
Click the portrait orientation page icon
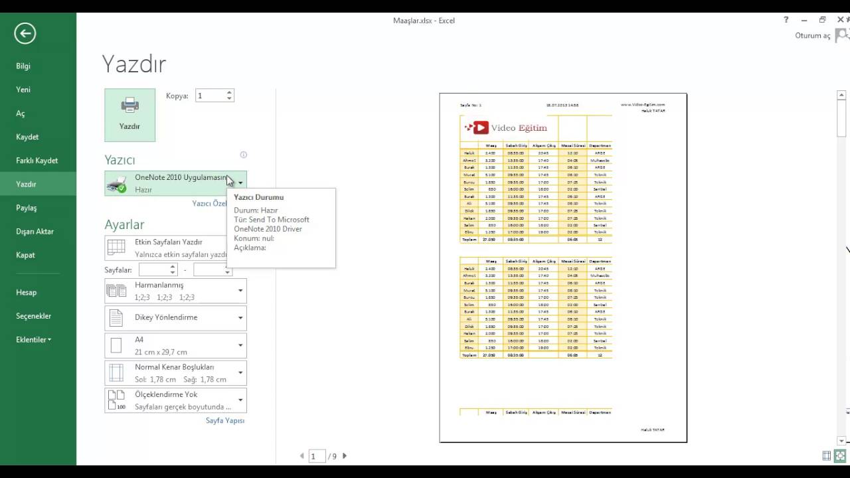pos(116,318)
